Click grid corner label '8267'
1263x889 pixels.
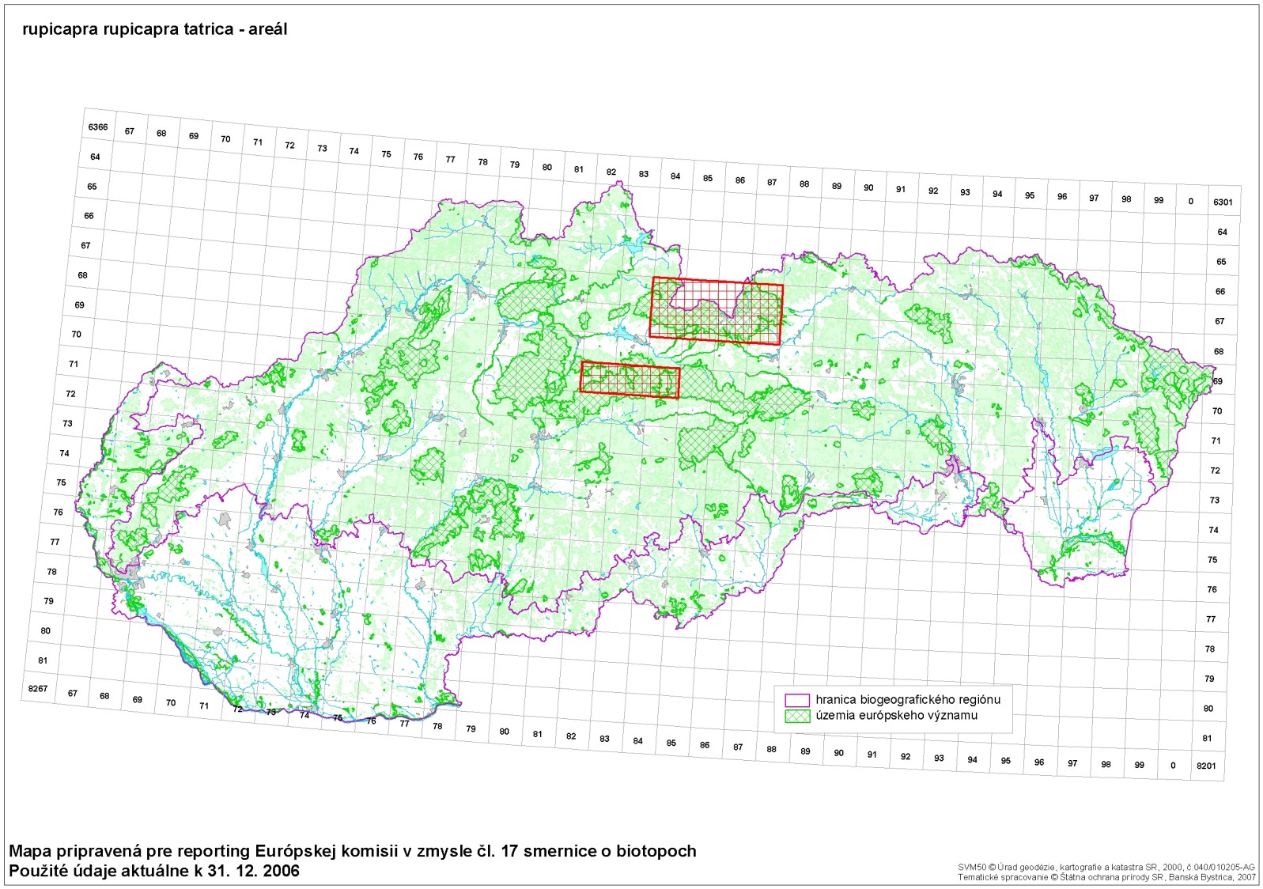tap(38, 689)
